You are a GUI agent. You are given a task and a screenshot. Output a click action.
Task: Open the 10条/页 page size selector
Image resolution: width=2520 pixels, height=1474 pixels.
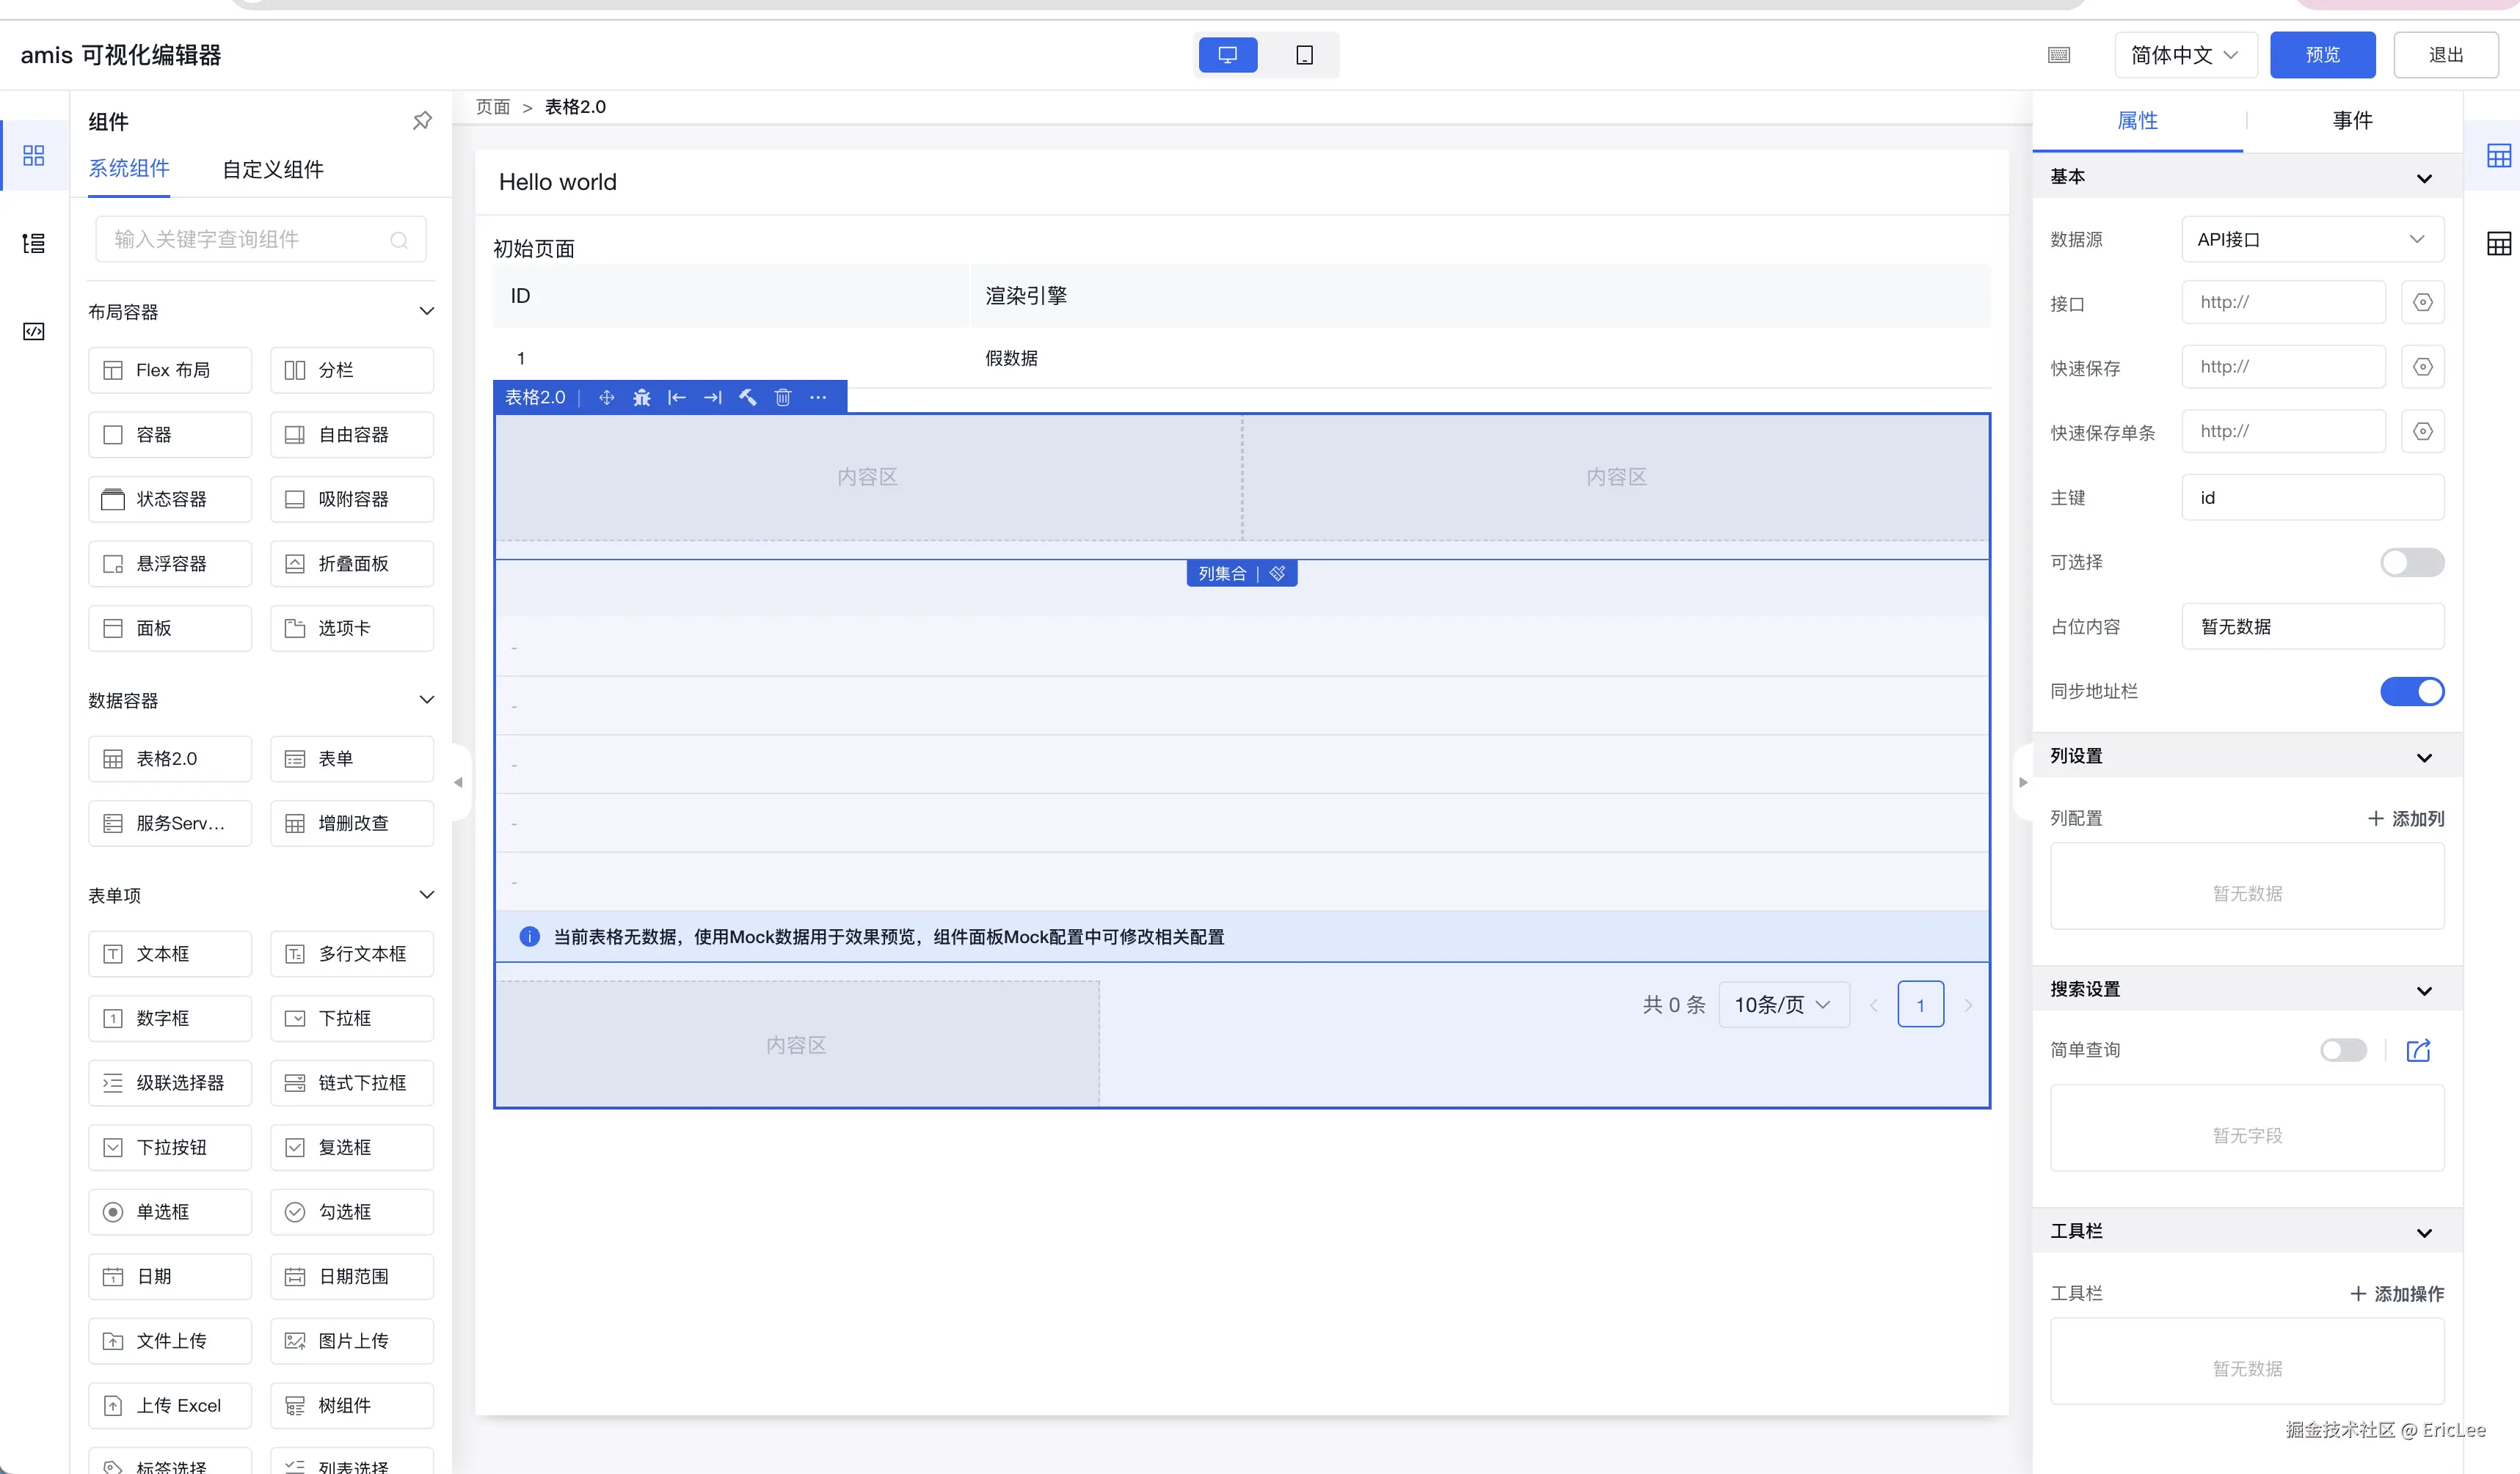tap(1783, 1005)
